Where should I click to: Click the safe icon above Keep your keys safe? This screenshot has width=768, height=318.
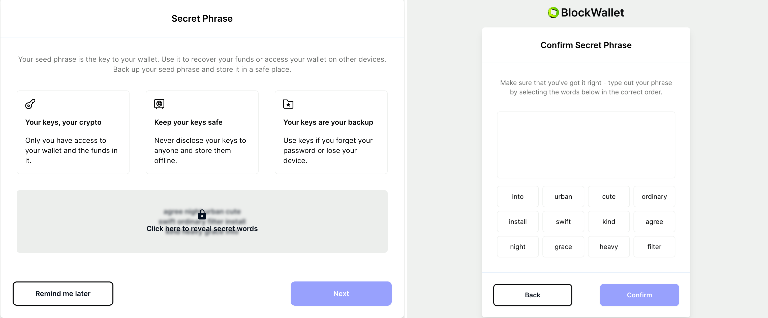coord(159,104)
